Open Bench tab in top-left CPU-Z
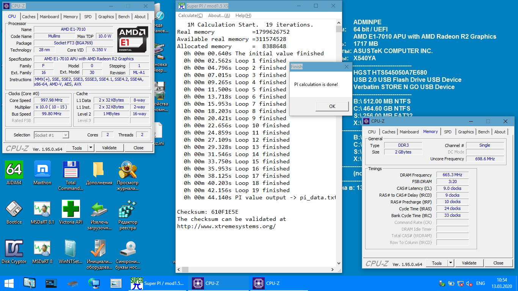This screenshot has height=291, width=518. 124,17
